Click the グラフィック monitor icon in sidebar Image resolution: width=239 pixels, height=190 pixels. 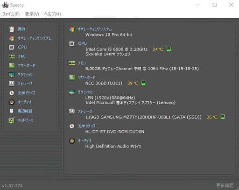(x=12, y=75)
